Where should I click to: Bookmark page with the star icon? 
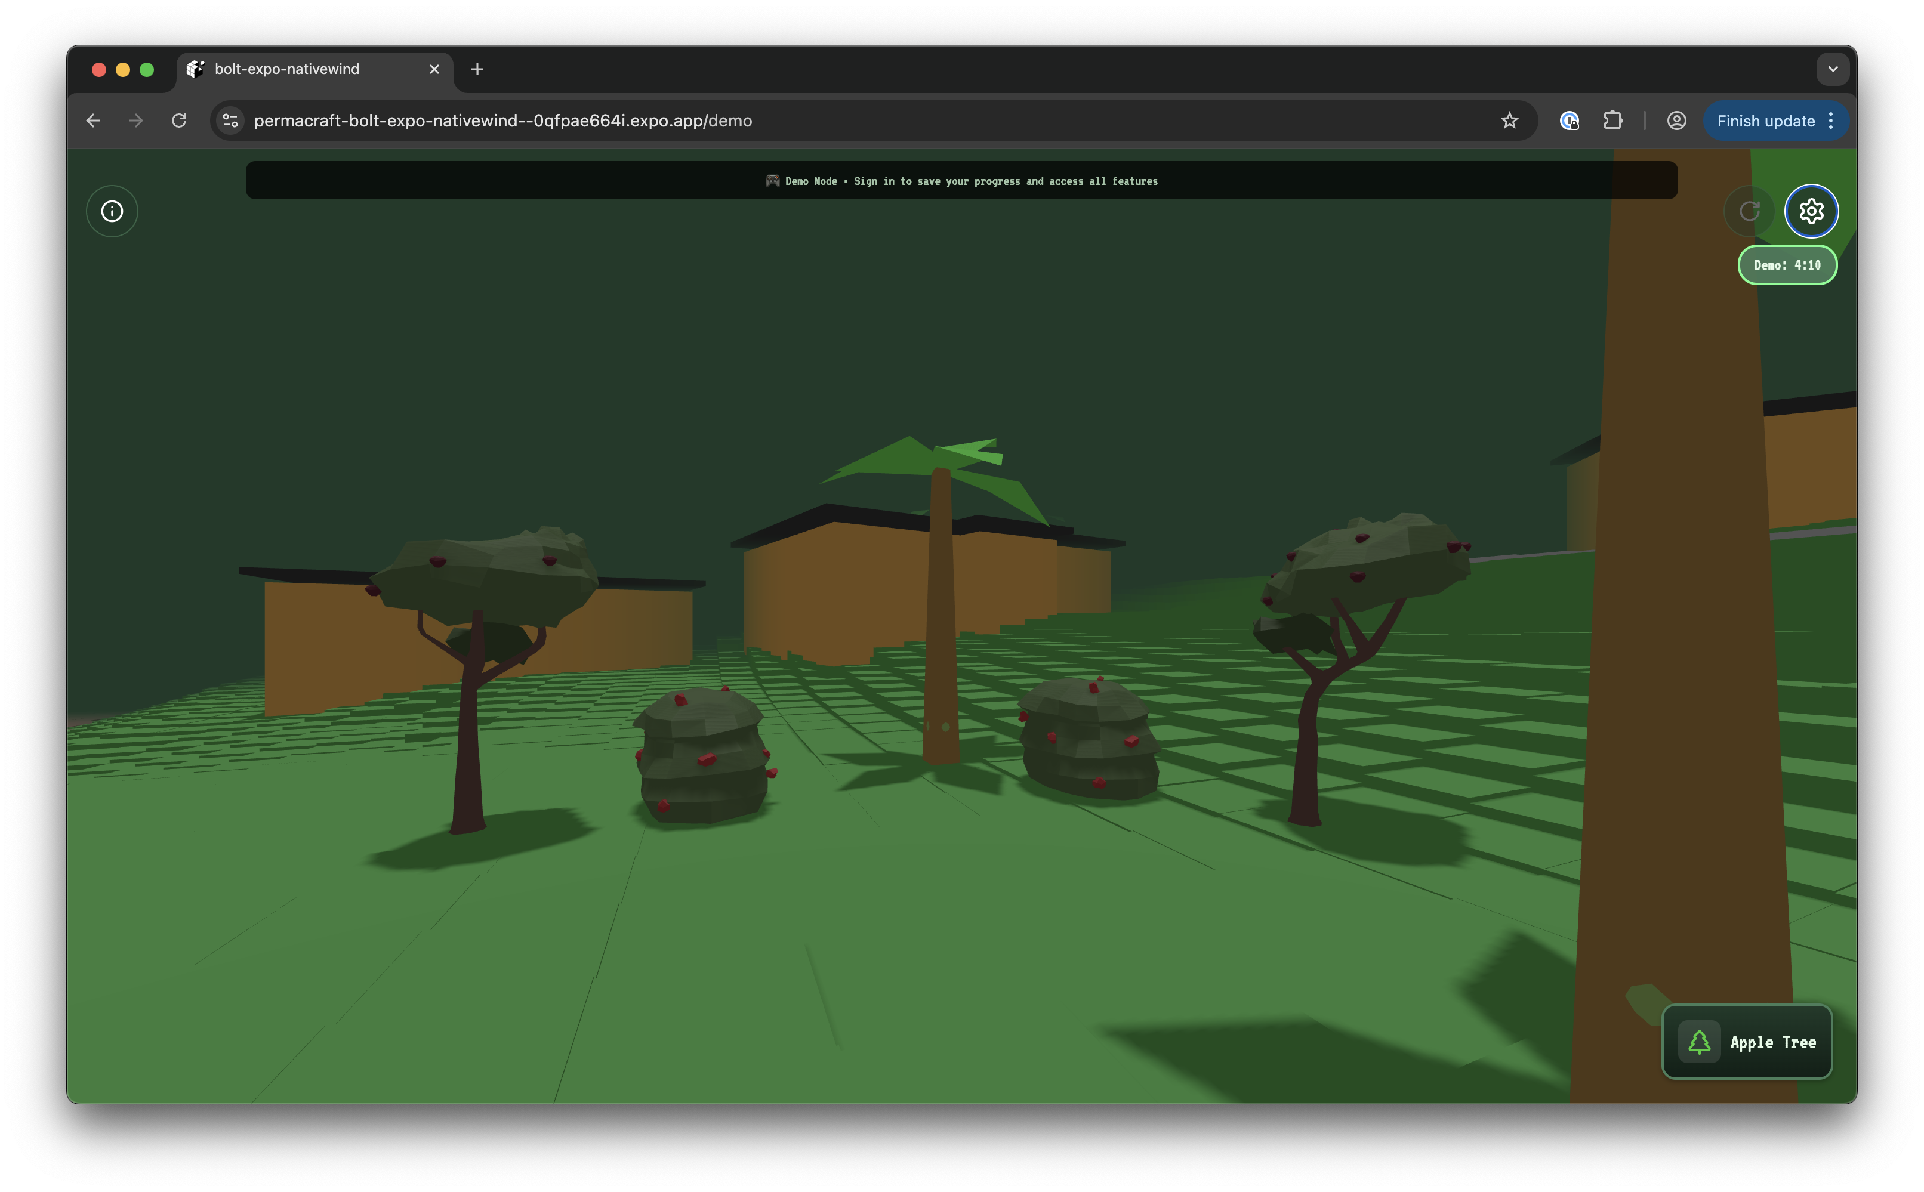point(1509,121)
